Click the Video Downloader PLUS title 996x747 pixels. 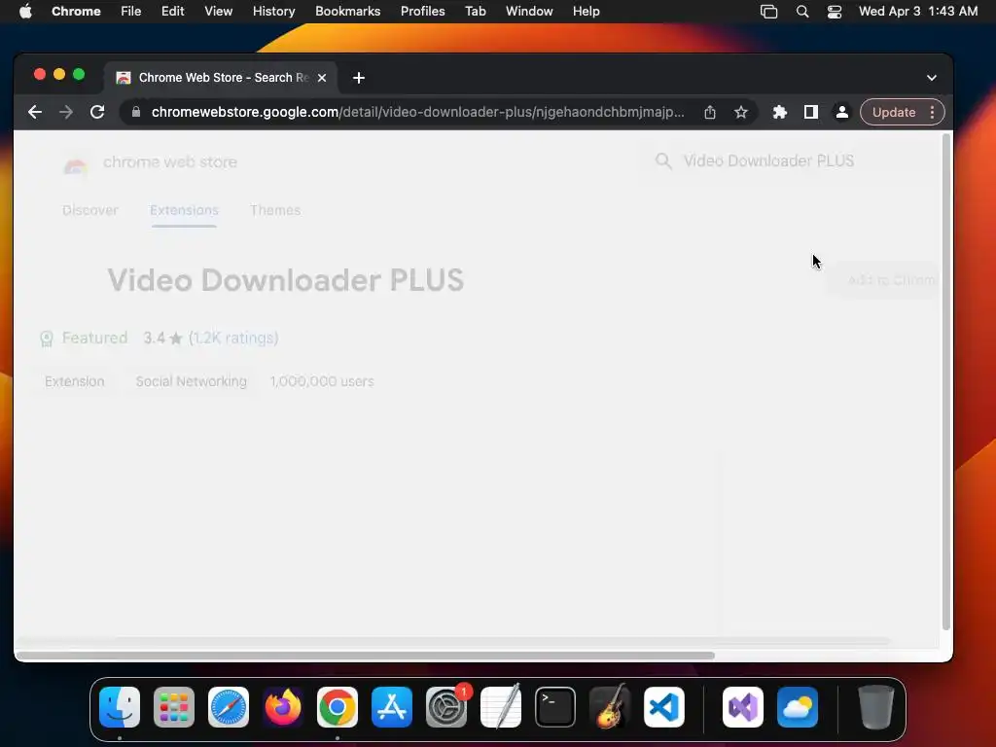point(286,280)
